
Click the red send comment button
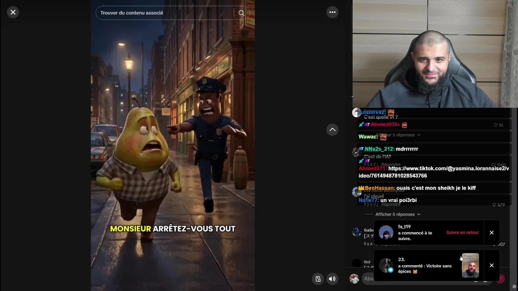tap(501, 278)
